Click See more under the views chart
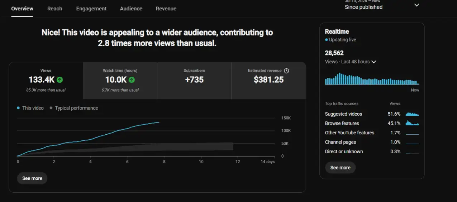This screenshot has width=457, height=202. [32, 178]
